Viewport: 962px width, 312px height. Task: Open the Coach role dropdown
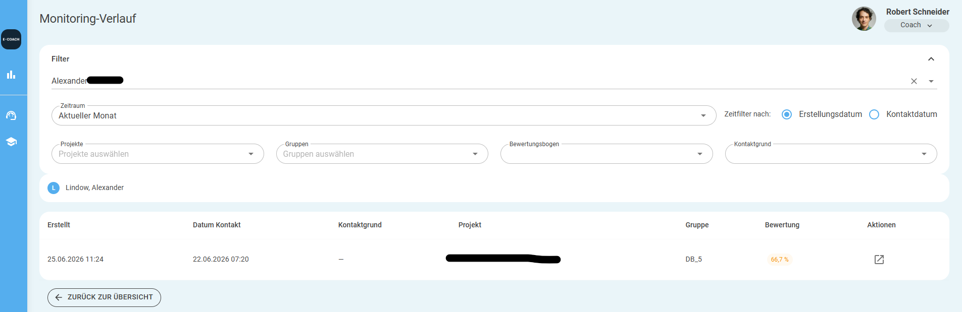coord(917,25)
